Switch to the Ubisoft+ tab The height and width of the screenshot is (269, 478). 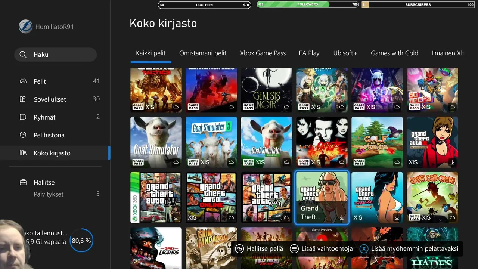pos(345,53)
